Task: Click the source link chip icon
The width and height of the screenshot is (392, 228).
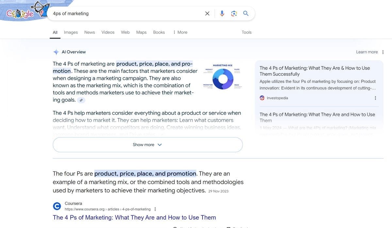Action: coord(81,100)
